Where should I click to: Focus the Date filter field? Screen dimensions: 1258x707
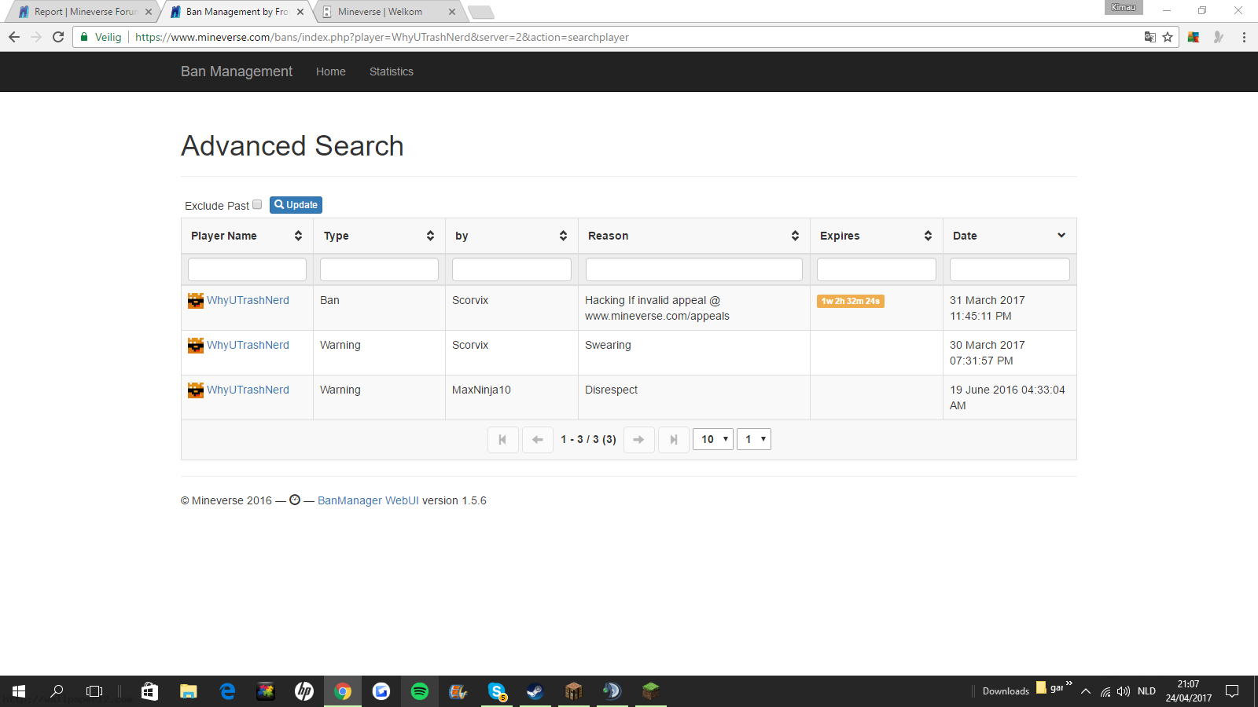[1010, 269]
